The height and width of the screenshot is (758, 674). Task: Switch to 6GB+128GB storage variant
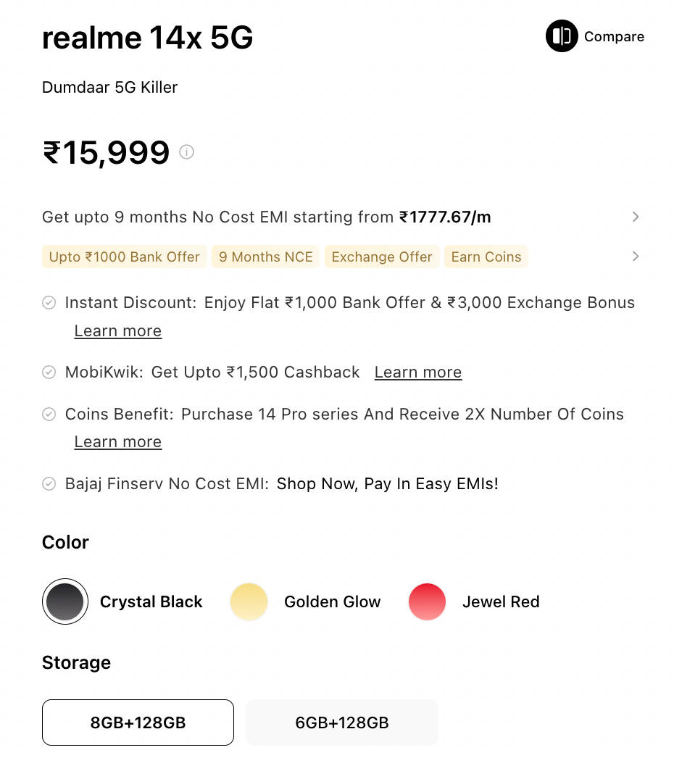pyautogui.click(x=342, y=722)
